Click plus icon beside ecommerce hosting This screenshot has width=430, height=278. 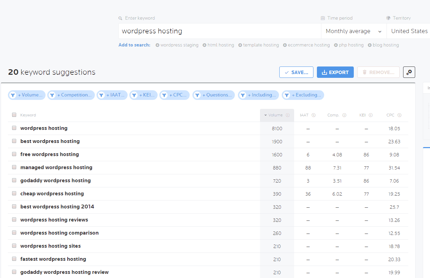(285, 45)
